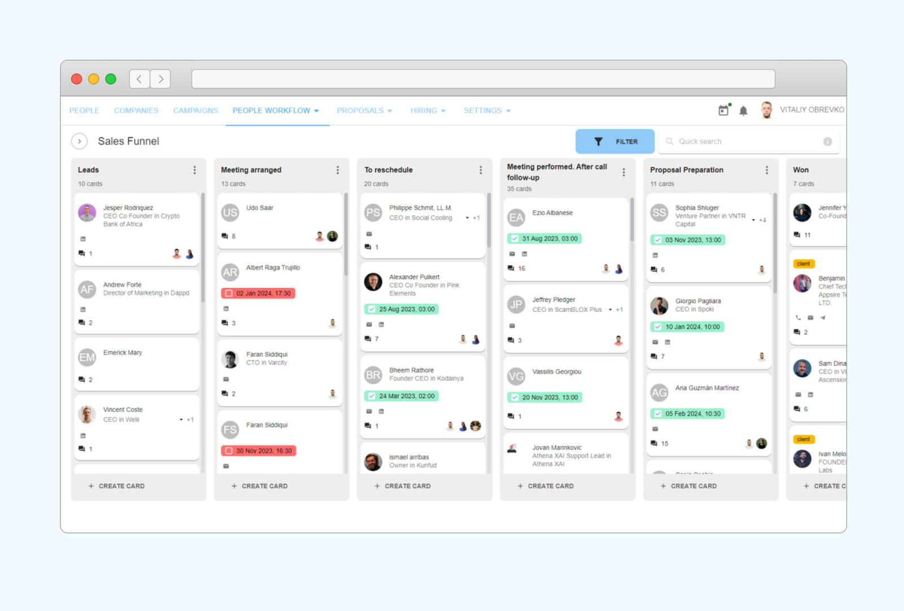Open the Hiring dropdown menu
Viewport: 904px width, 611px height.
click(428, 111)
